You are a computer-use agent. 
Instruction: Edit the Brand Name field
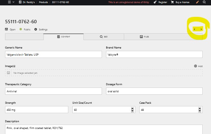(x=154, y=55)
